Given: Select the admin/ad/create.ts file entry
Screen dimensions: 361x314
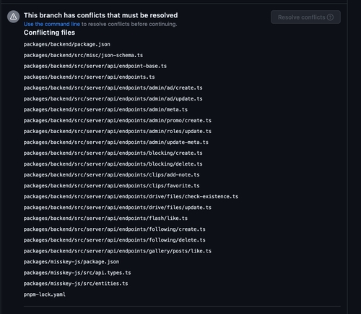Looking at the screenshot, I should click(x=113, y=88).
